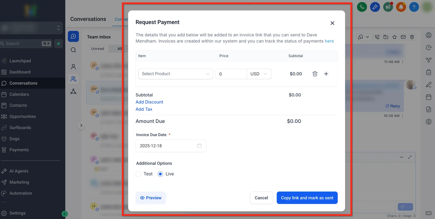Select the Live radio option

(160, 174)
